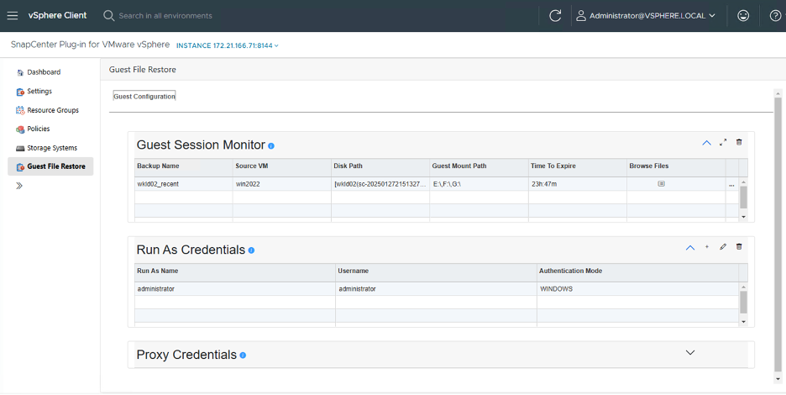The width and height of the screenshot is (786, 395).
Task: Delete Run As credential with trash icon
Action: click(x=739, y=247)
